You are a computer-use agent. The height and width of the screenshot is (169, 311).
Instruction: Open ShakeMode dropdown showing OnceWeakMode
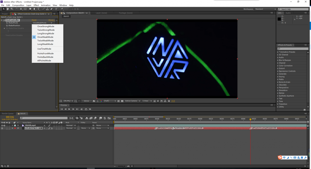pyautogui.click(x=43, y=23)
